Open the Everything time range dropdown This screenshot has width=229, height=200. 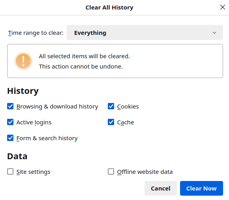point(145,32)
